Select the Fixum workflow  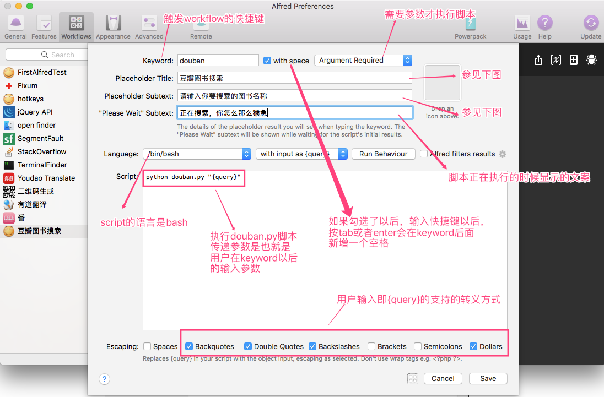point(44,85)
